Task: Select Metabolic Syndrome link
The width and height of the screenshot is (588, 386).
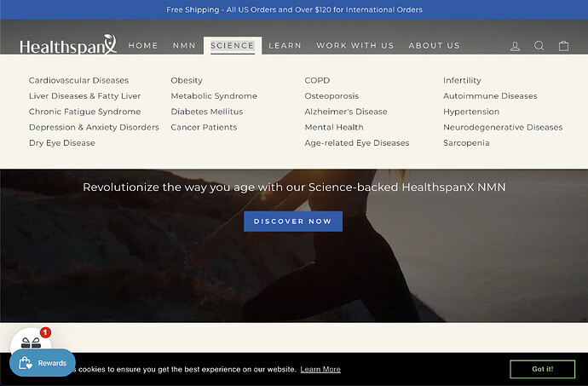Action: point(214,96)
